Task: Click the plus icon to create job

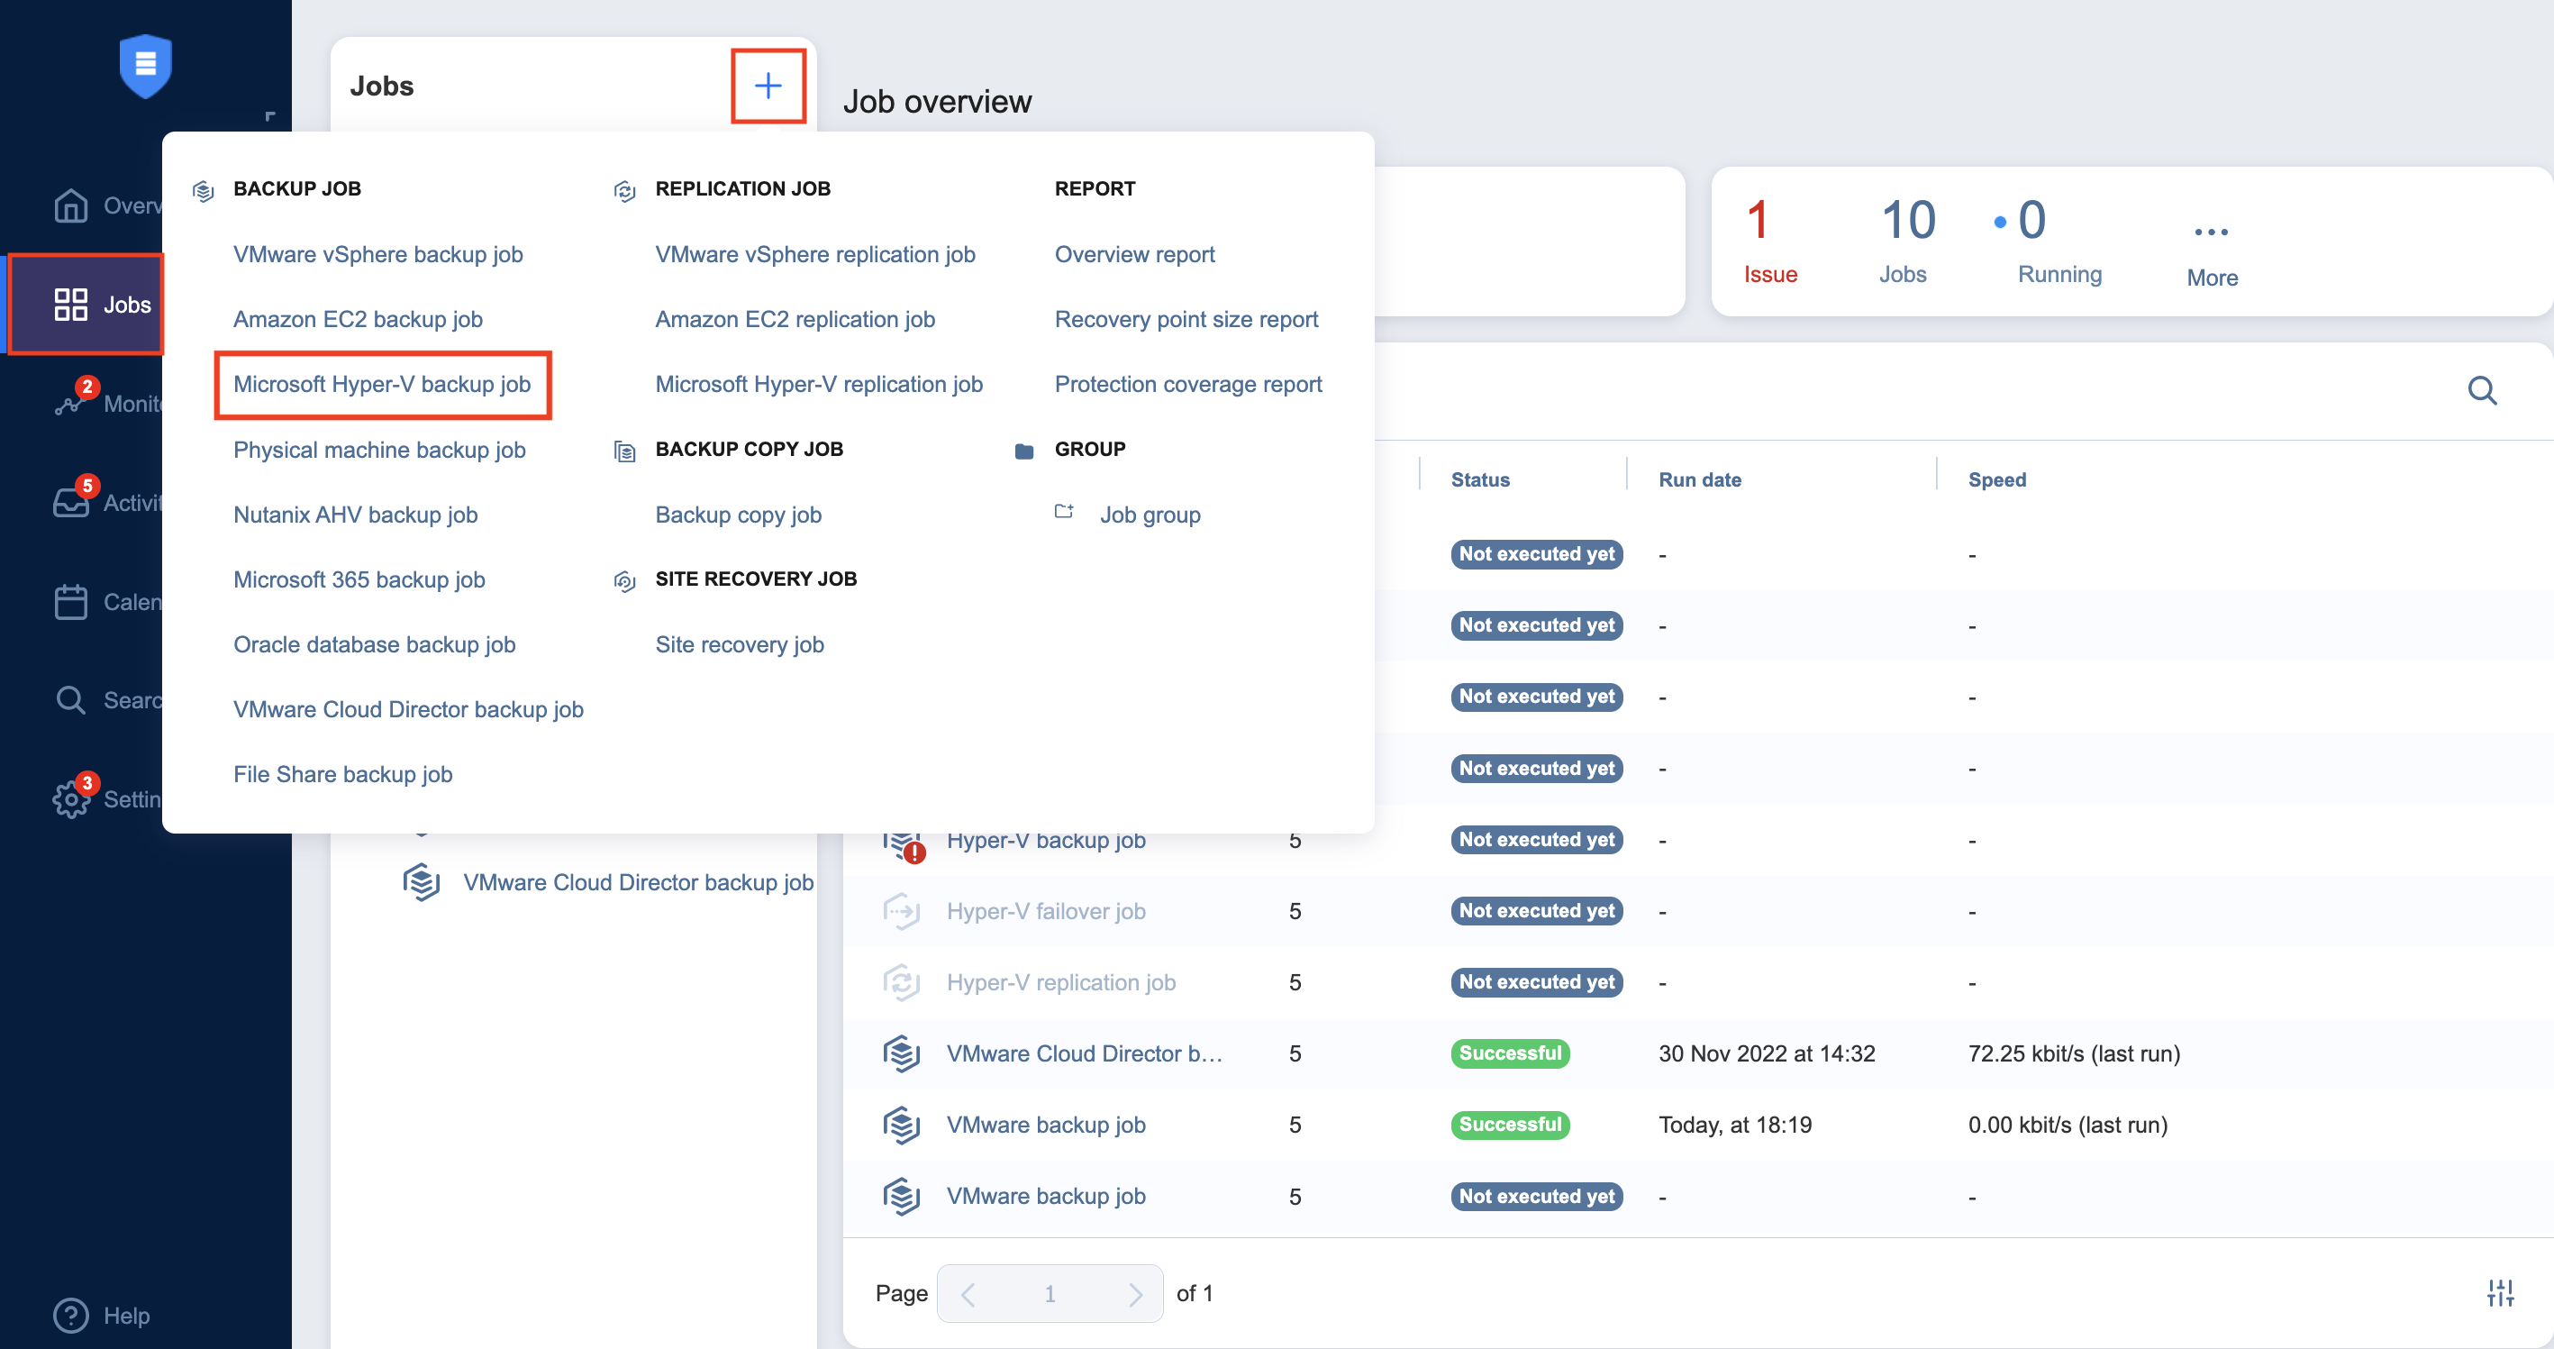Action: [768, 86]
